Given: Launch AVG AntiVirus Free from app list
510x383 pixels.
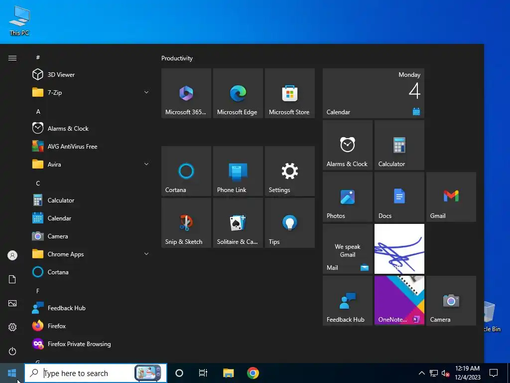Looking at the screenshot, I should coord(91,147).
